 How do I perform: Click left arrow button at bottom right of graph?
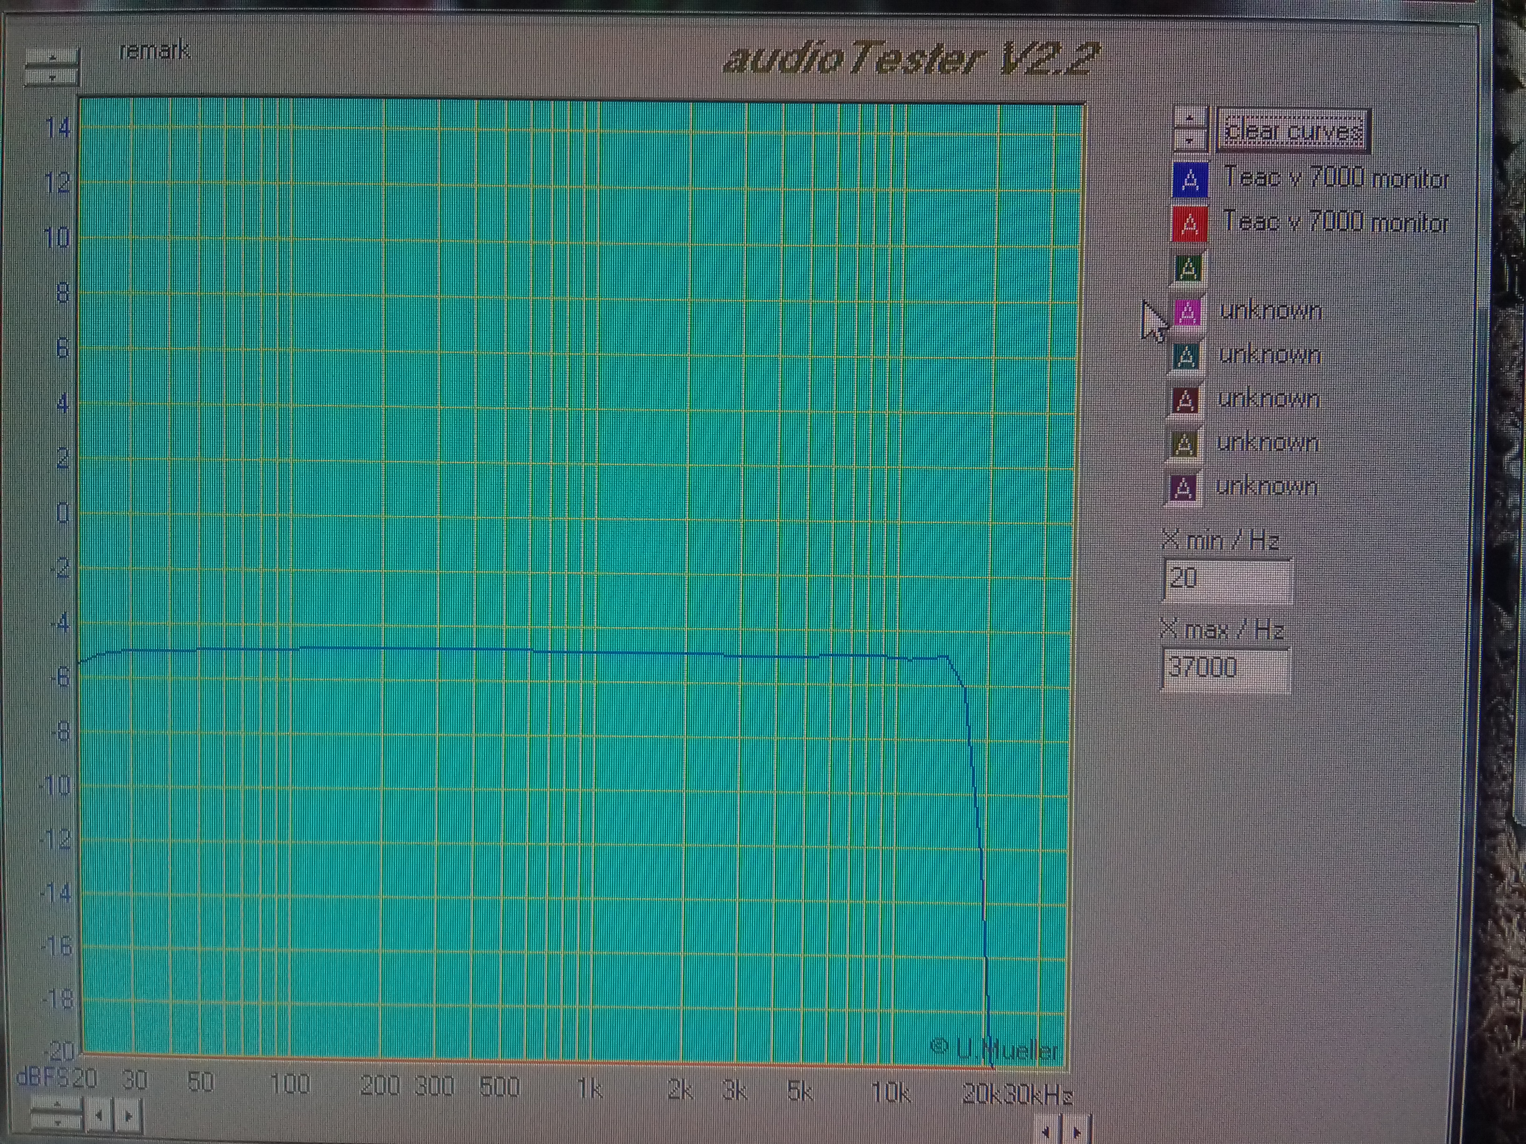[x=1046, y=1133]
